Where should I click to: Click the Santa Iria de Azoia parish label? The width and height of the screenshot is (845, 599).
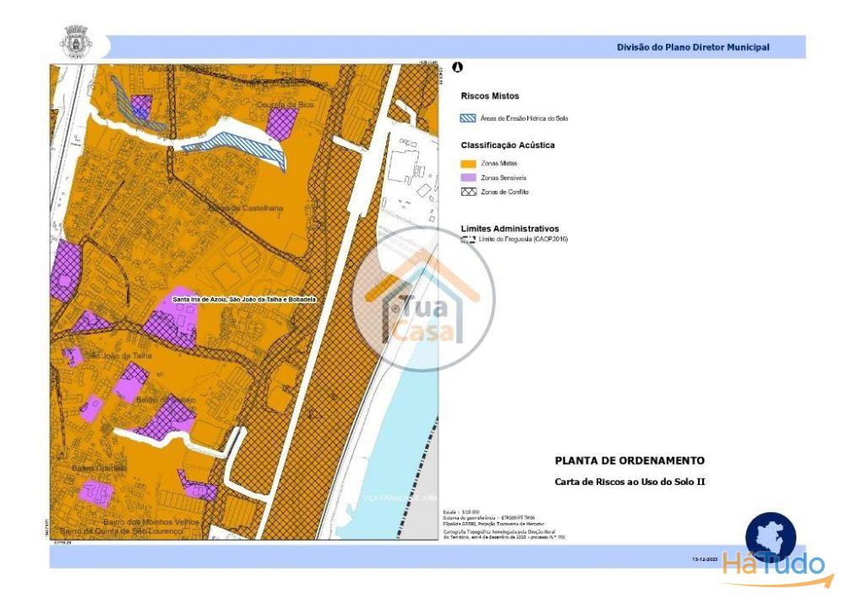pyautogui.click(x=244, y=299)
